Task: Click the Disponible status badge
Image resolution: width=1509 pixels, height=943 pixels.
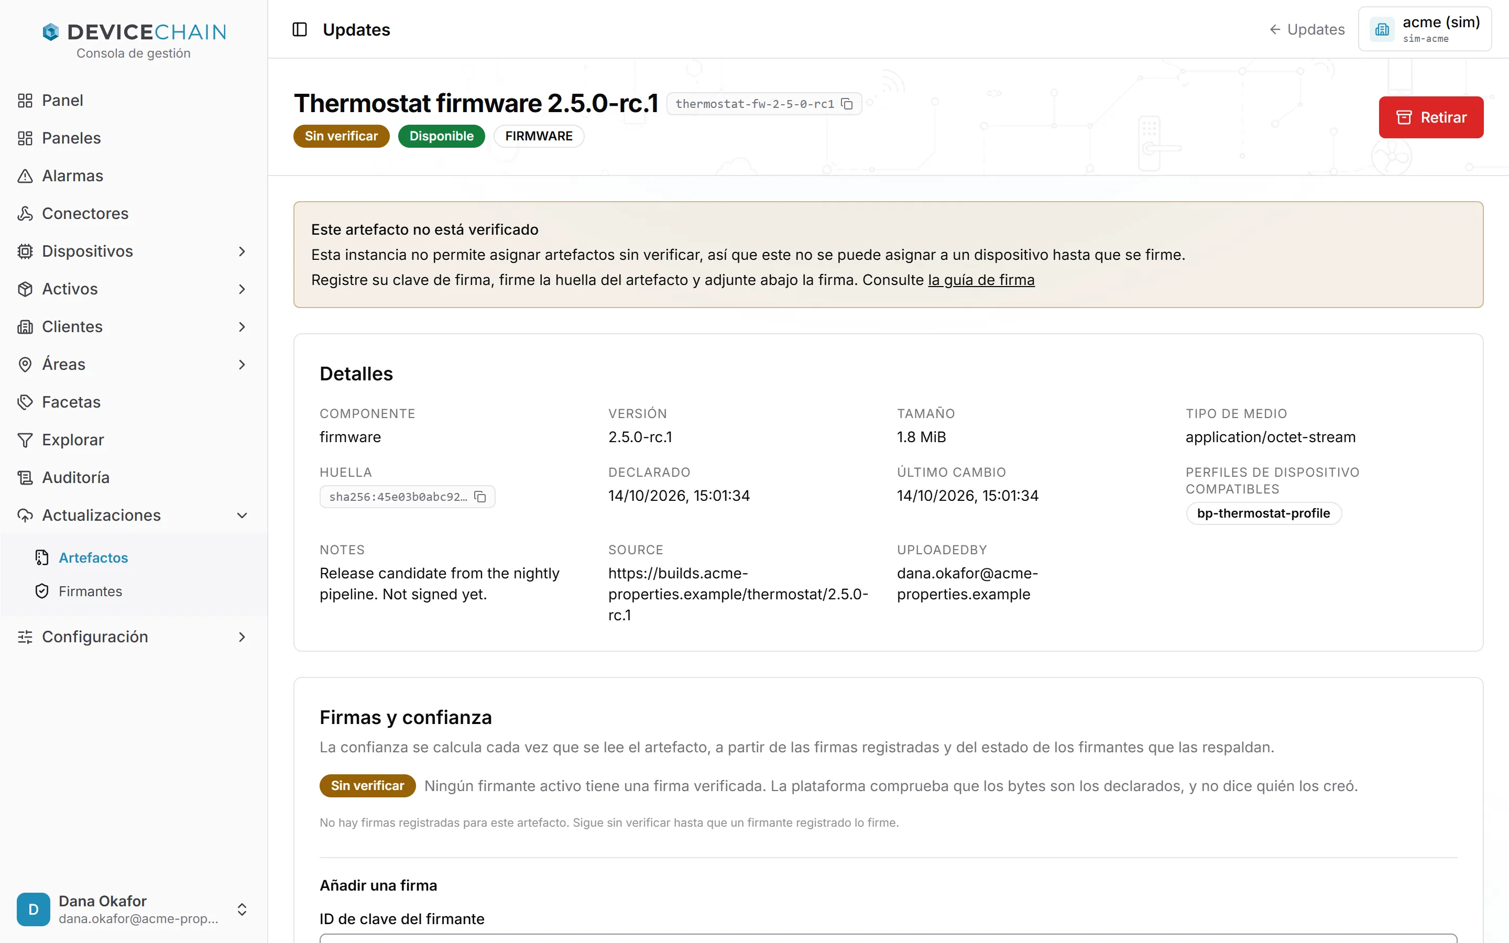Action: pyautogui.click(x=442, y=136)
